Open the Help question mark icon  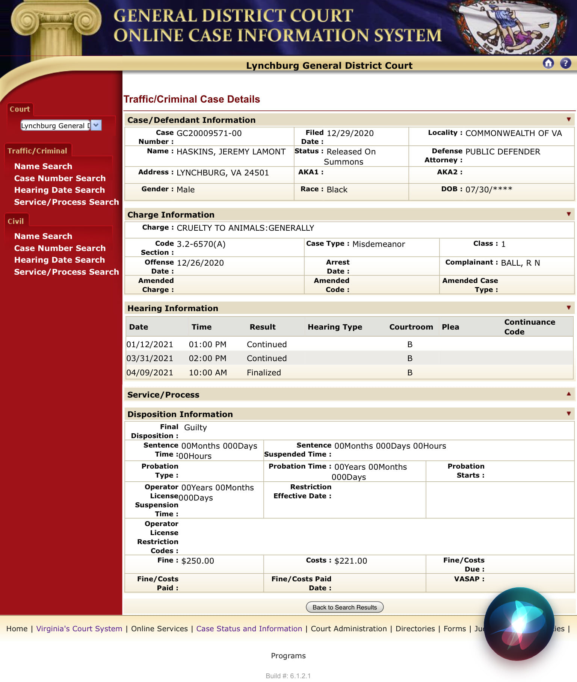click(565, 63)
